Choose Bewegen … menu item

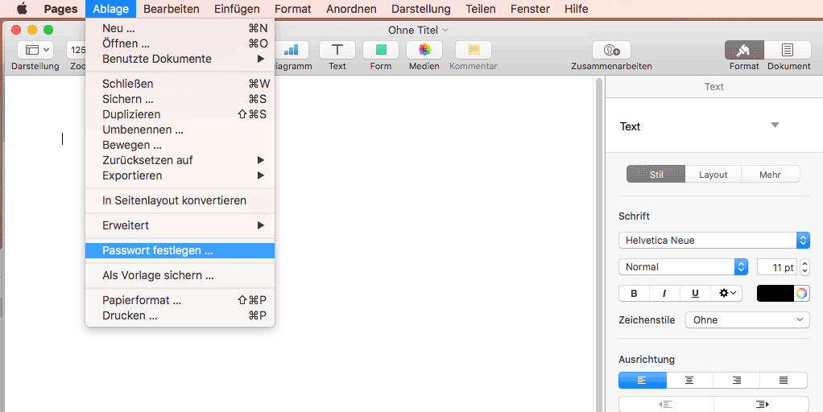coord(180,145)
